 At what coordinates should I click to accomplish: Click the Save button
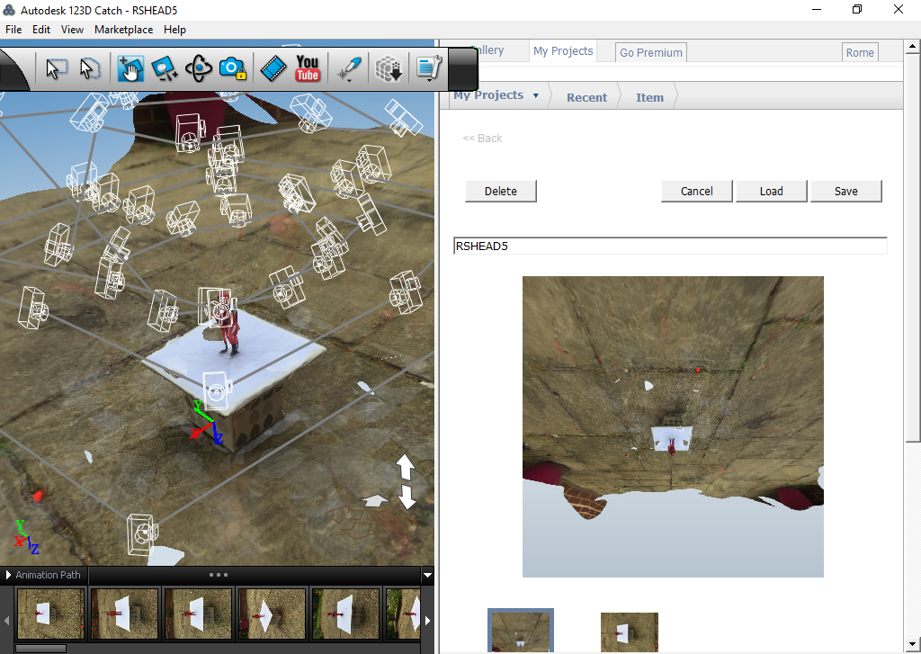tap(845, 191)
